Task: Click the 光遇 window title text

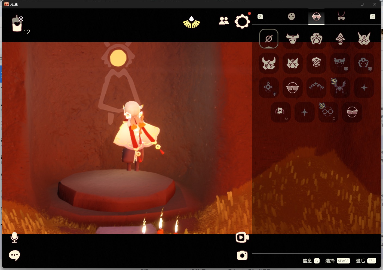Action: pos(14,4)
